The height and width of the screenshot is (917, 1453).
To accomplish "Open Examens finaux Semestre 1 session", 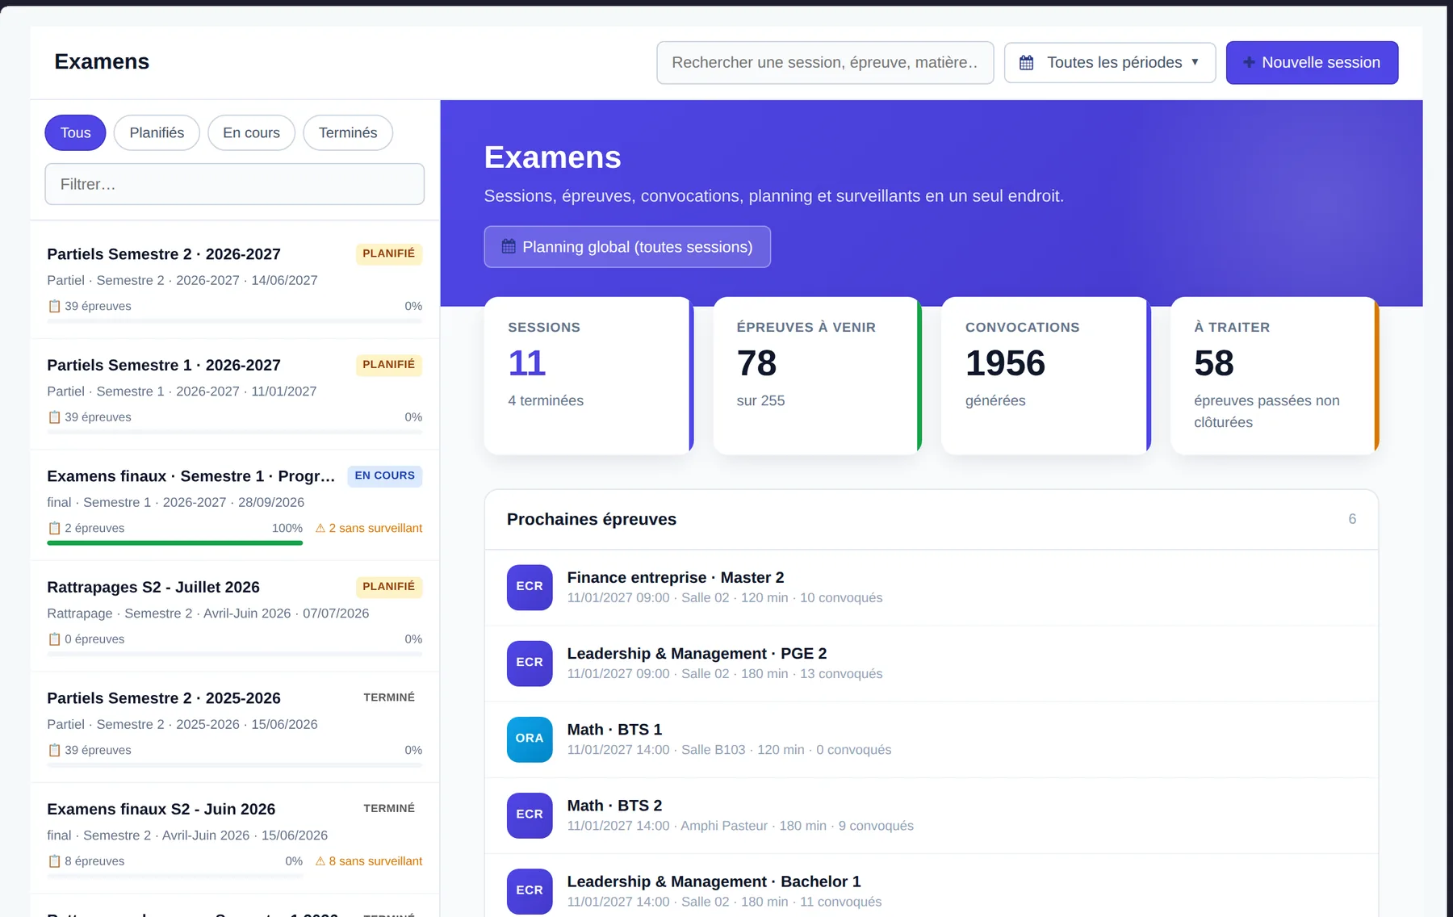I will [x=234, y=505].
